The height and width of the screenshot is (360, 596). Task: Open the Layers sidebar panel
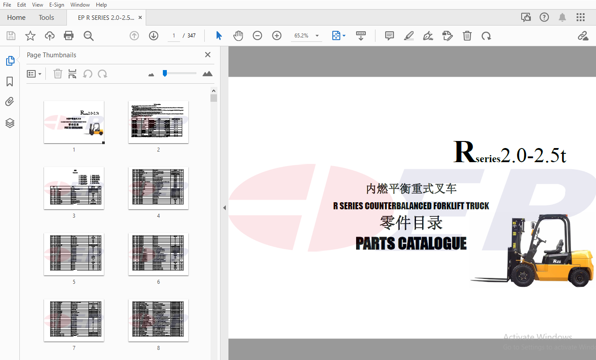point(10,123)
